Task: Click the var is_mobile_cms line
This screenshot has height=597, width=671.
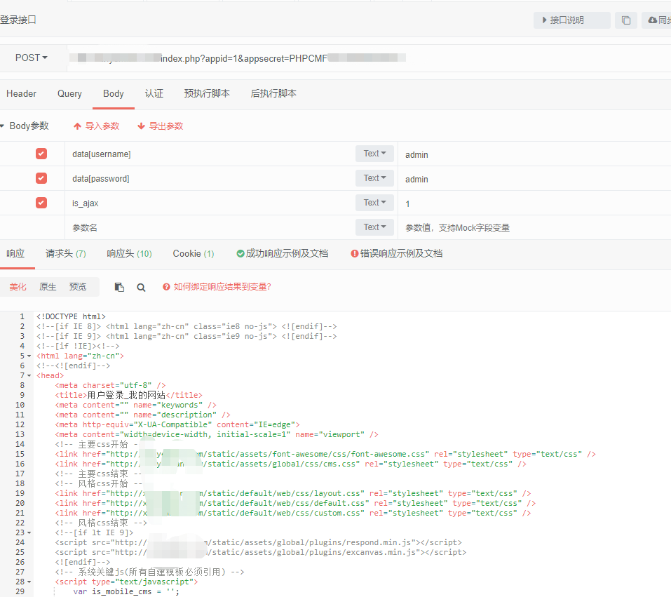Action: tap(126, 592)
